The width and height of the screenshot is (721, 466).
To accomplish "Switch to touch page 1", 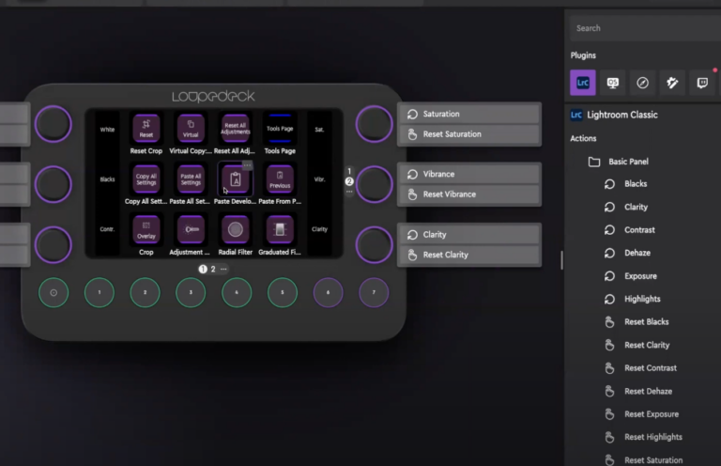I will tap(203, 269).
